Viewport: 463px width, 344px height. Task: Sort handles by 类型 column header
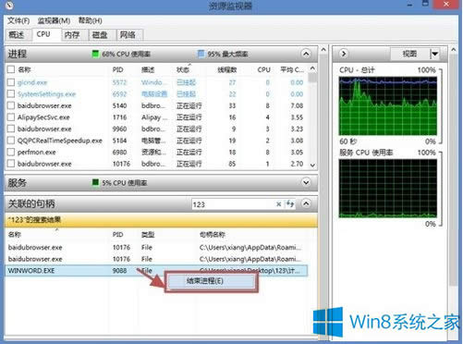[148, 235]
